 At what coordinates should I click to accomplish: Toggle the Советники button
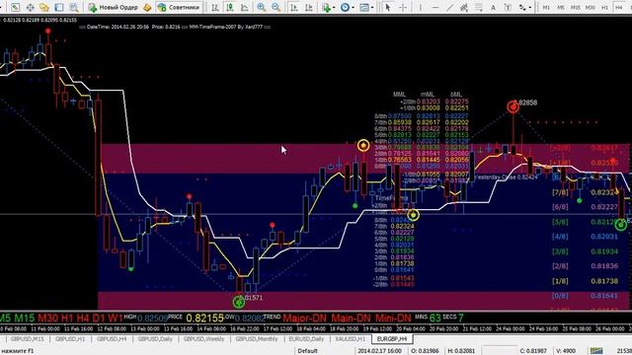179,7
